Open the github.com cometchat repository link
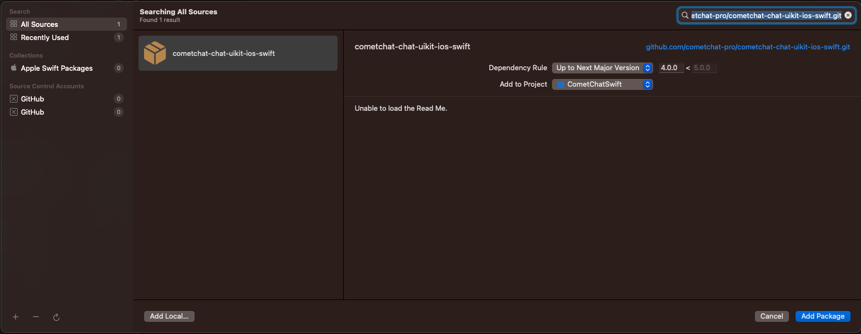 pos(748,47)
